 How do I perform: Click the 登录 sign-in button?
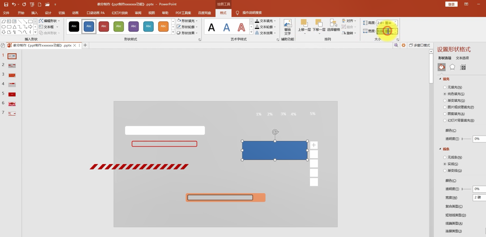pos(452,4)
